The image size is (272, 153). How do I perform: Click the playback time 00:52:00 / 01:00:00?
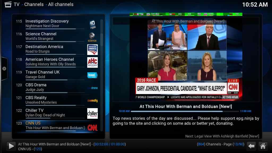(x=110, y=144)
